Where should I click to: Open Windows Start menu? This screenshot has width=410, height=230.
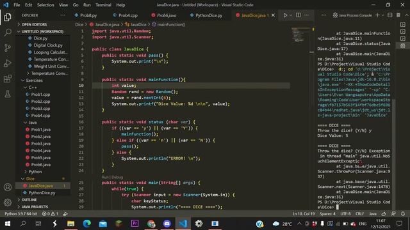pyautogui.click(x=7, y=224)
